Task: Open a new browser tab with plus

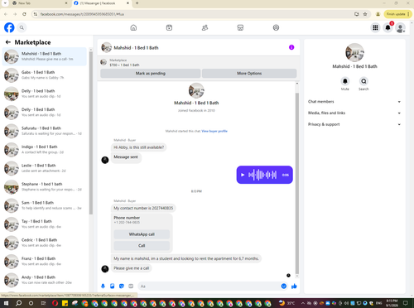Action: click(137, 3)
